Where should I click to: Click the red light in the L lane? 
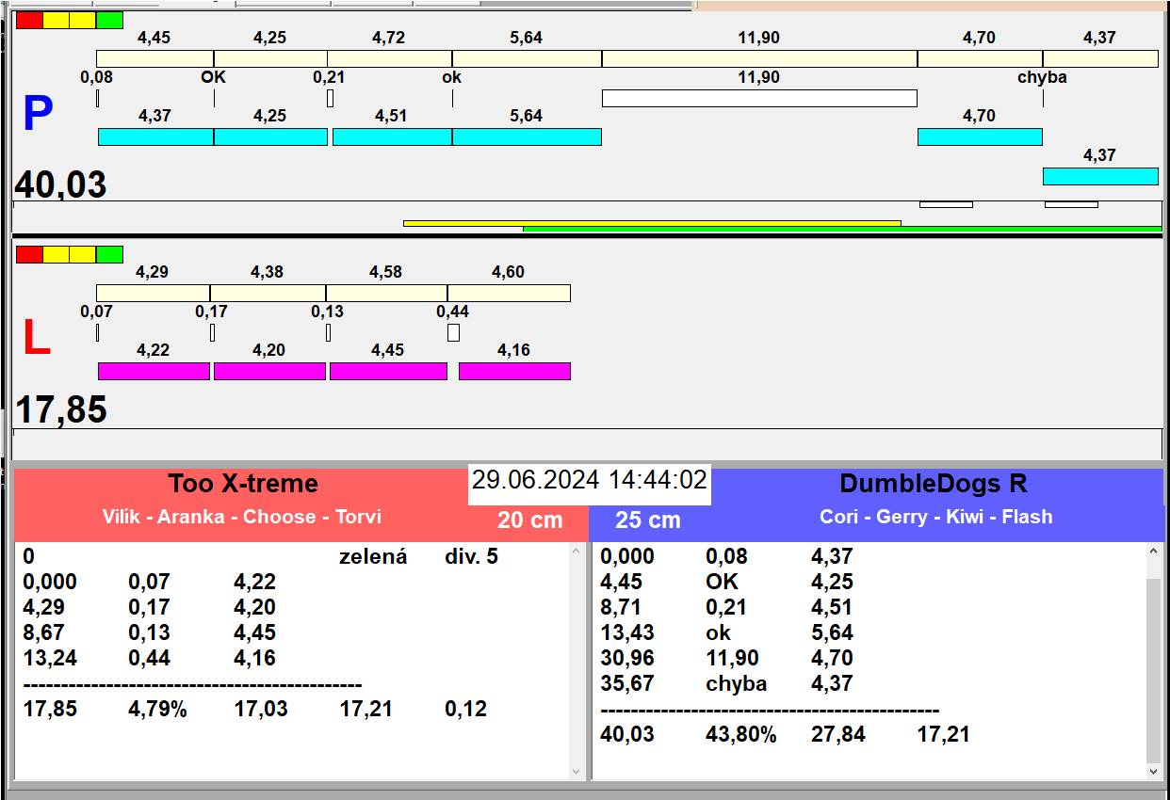point(29,254)
